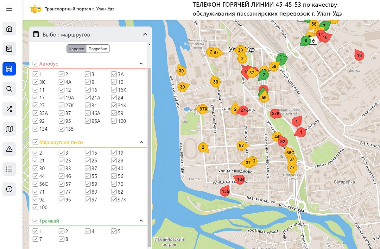
Task: Select red bus marker 134 on map
Action: pos(240,180)
